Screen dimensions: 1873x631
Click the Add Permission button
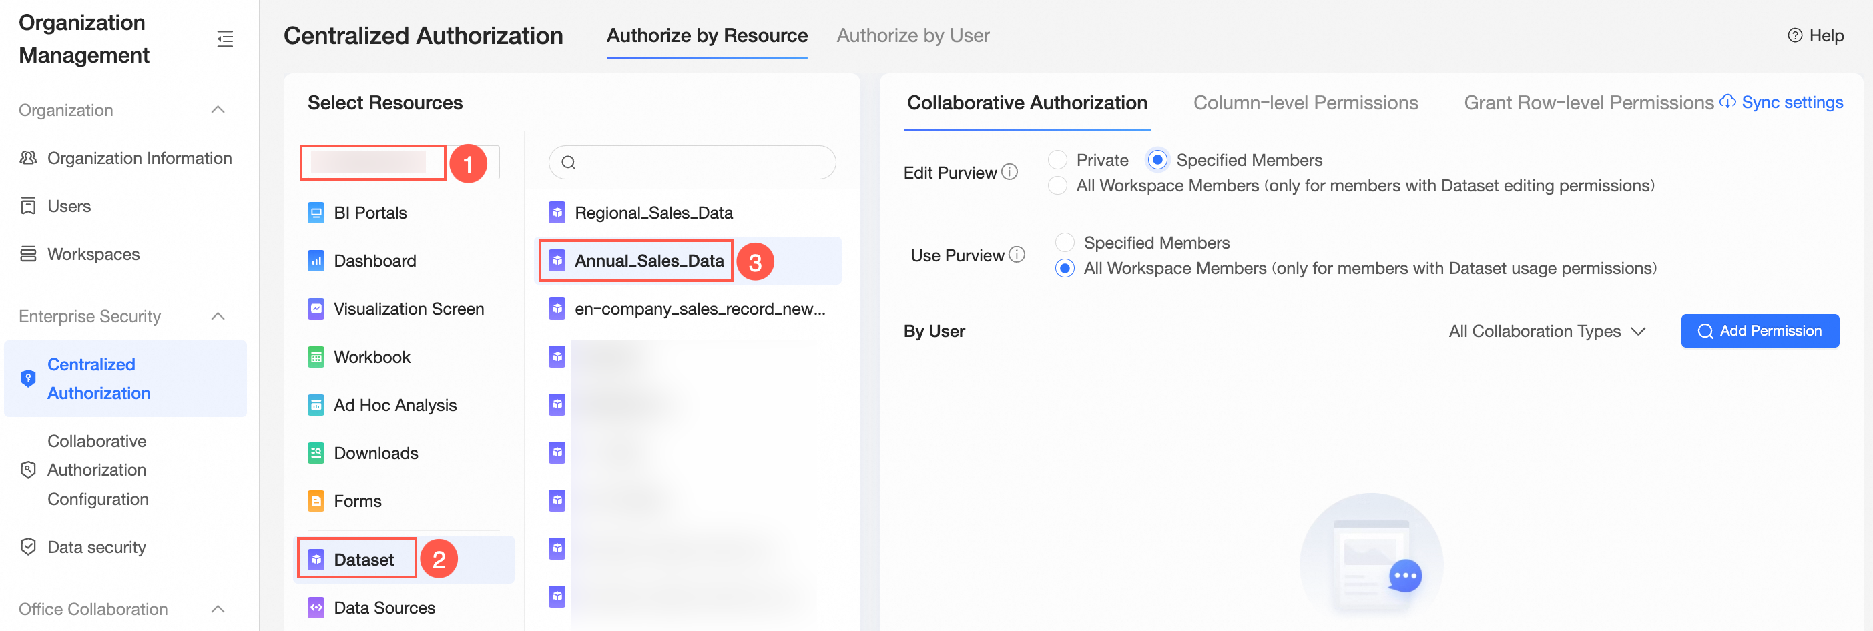tap(1760, 332)
